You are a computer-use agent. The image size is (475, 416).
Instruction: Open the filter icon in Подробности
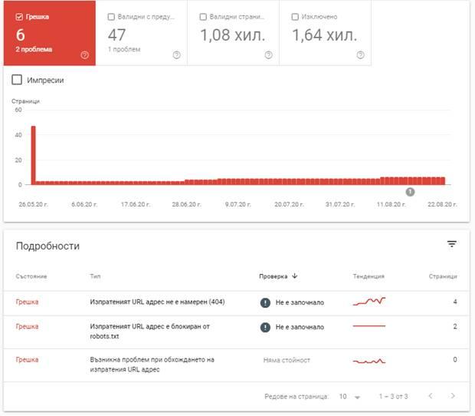pyautogui.click(x=452, y=244)
